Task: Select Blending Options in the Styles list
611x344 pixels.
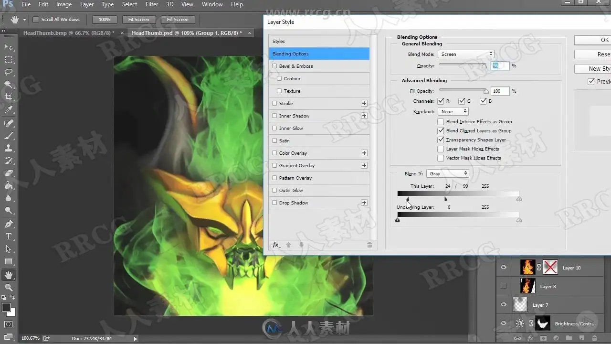Action: click(x=319, y=54)
